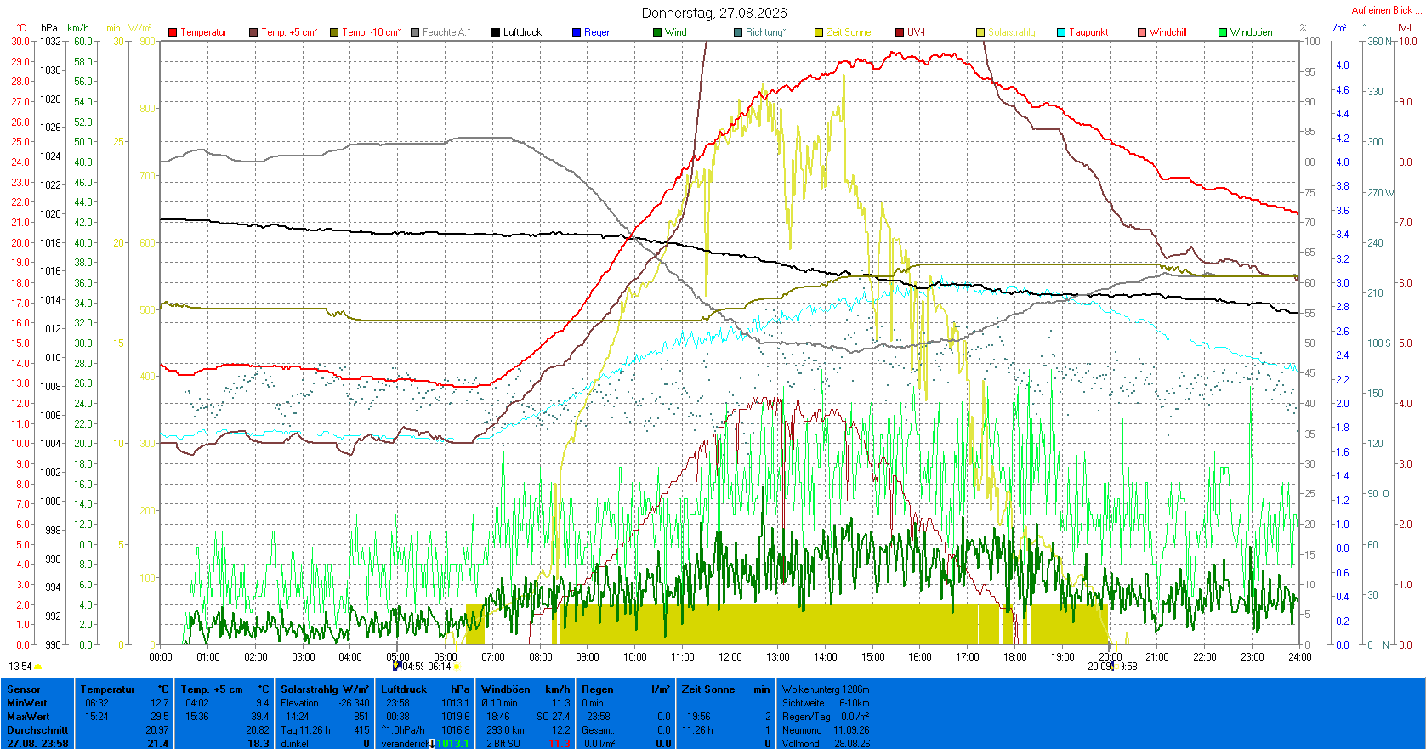Open the 'Auf einen Blick ...' link
The image size is (1426, 749).
[x=1386, y=10]
